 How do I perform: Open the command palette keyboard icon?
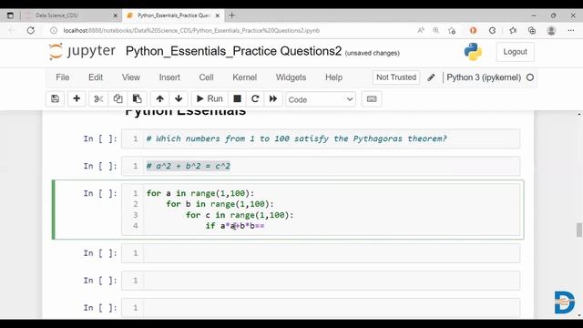tap(372, 99)
